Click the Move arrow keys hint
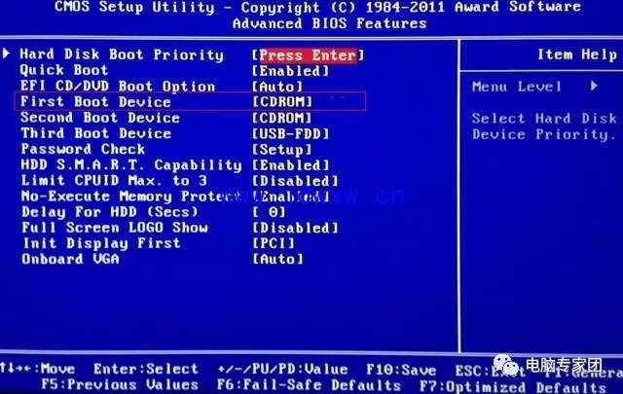Image resolution: width=623 pixels, height=394 pixels. point(37,369)
